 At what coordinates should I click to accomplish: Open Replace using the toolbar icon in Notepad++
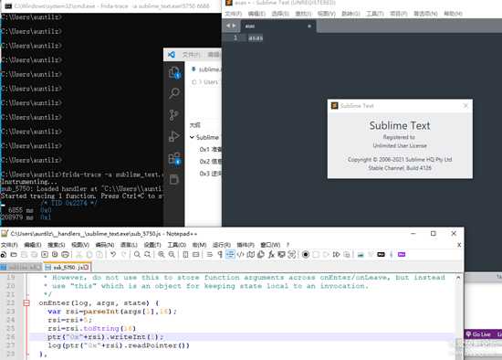(147, 255)
